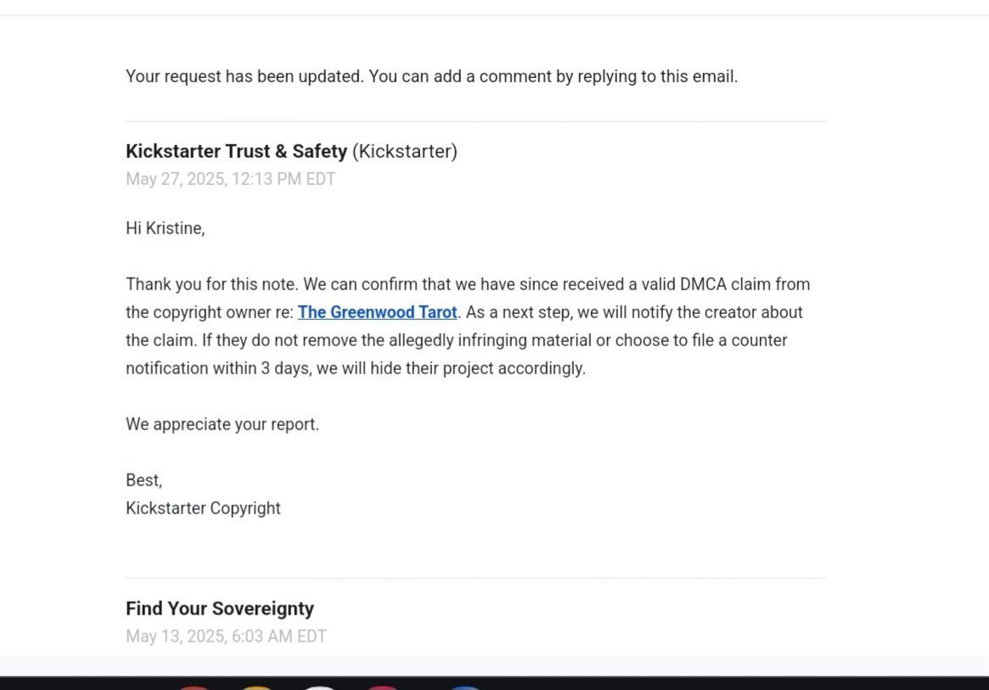Click the pink icon in the bottom dock
This screenshot has height=690, width=989.
[x=383, y=687]
